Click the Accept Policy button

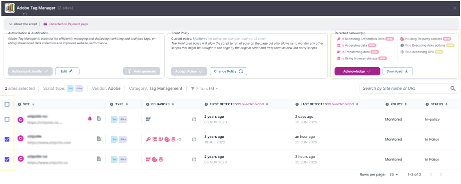[x=189, y=71]
